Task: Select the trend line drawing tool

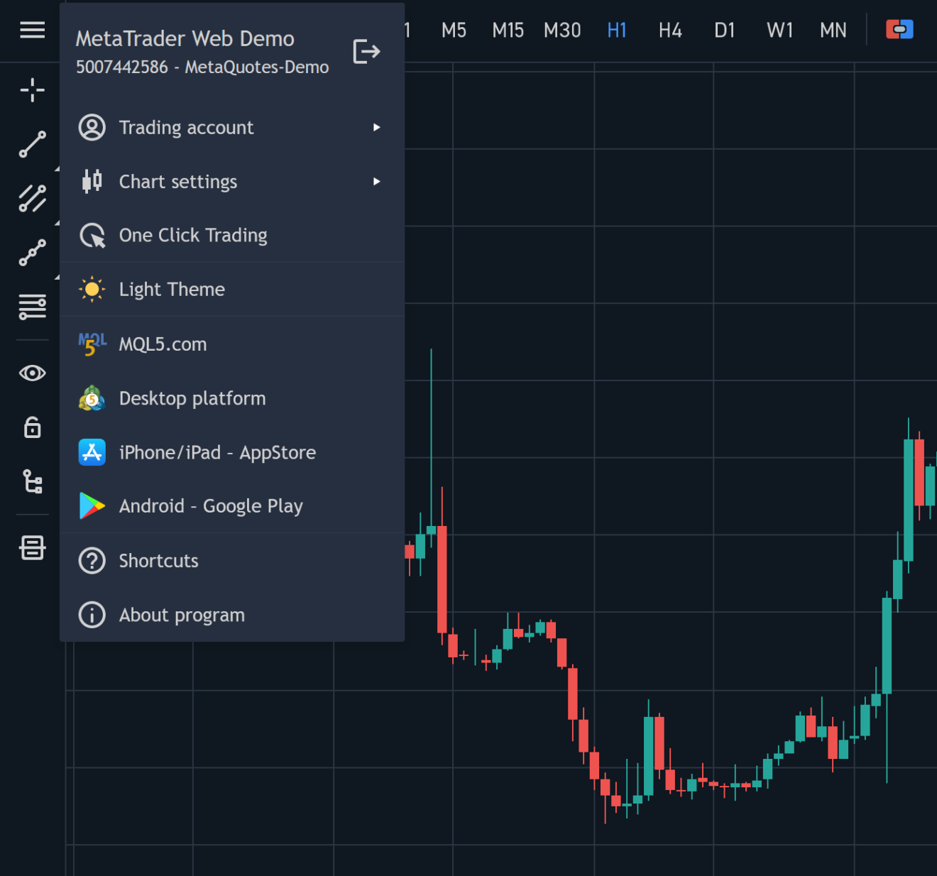Action: coord(32,144)
